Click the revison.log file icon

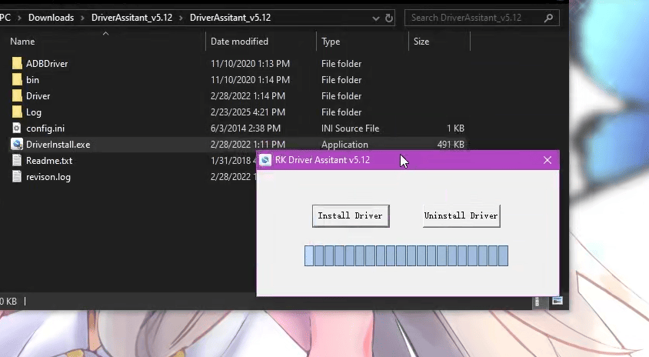(17, 177)
